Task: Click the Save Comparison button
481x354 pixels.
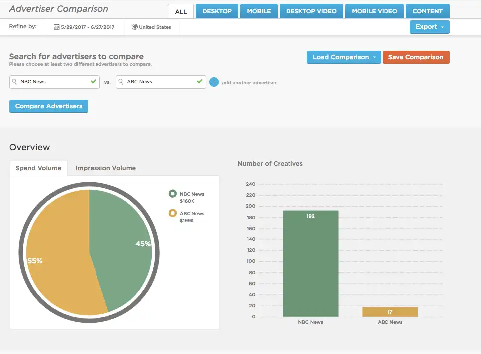Action: (416, 57)
